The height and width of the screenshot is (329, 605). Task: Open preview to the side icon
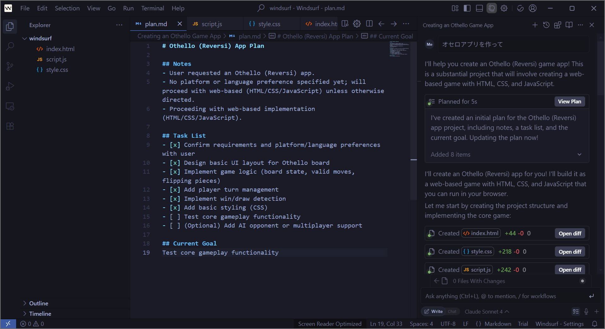[x=345, y=24]
